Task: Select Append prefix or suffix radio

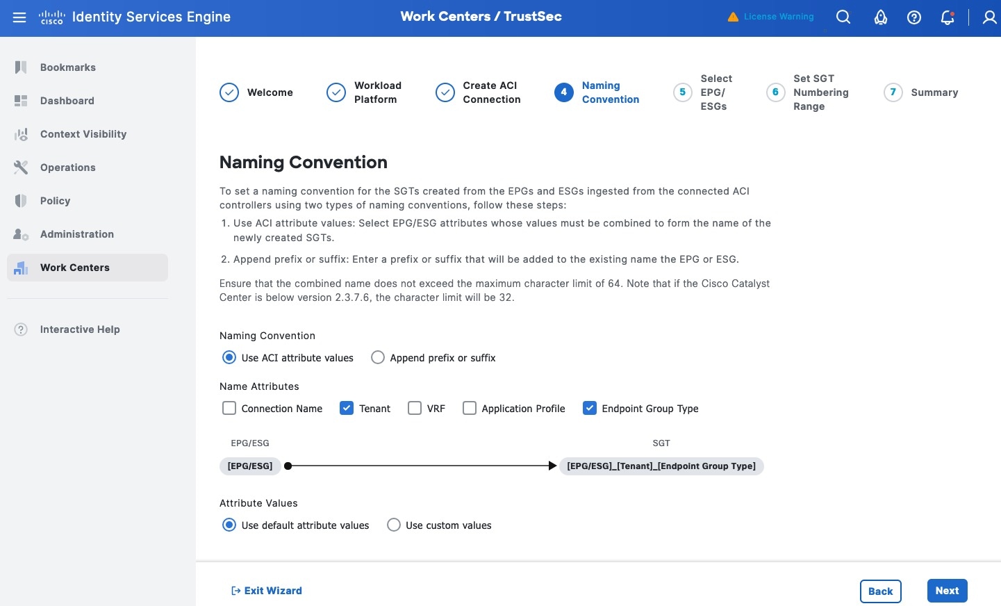Action: pos(378,358)
